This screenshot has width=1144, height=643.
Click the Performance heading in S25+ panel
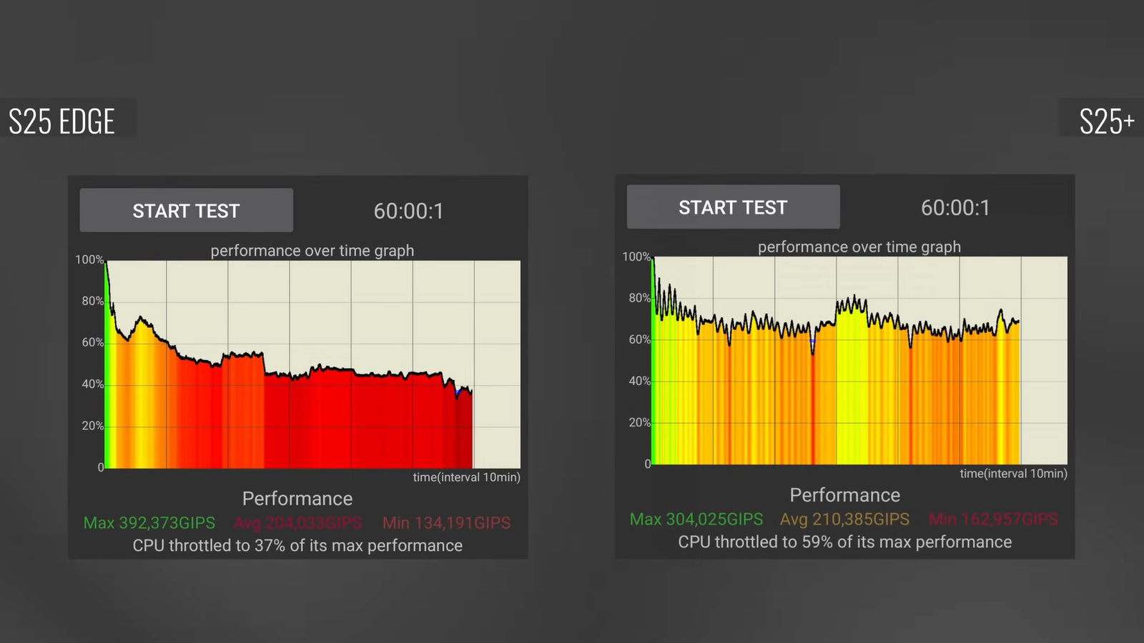click(x=845, y=495)
